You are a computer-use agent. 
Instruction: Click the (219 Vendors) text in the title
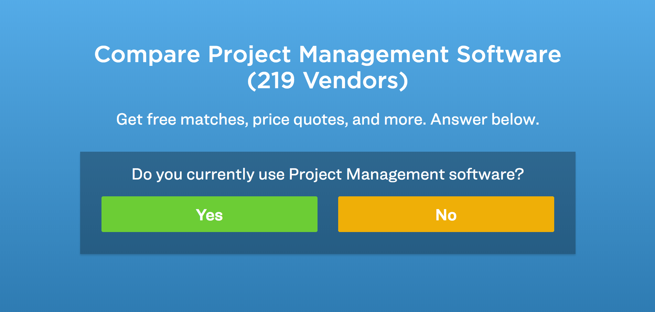coord(327,81)
